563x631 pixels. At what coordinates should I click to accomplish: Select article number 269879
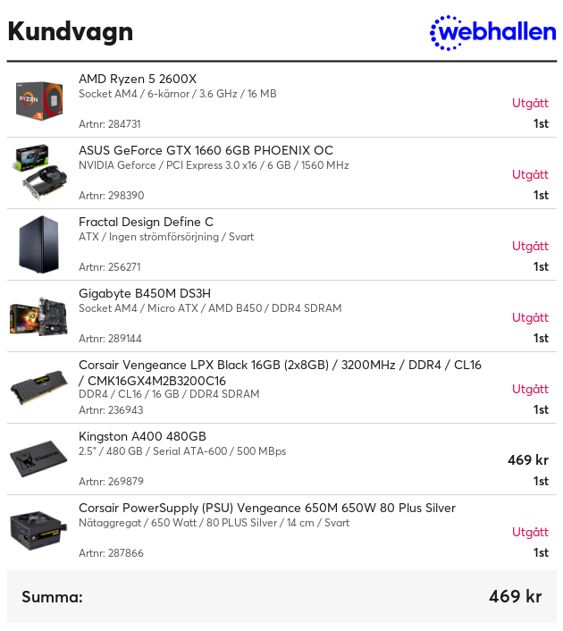(111, 482)
